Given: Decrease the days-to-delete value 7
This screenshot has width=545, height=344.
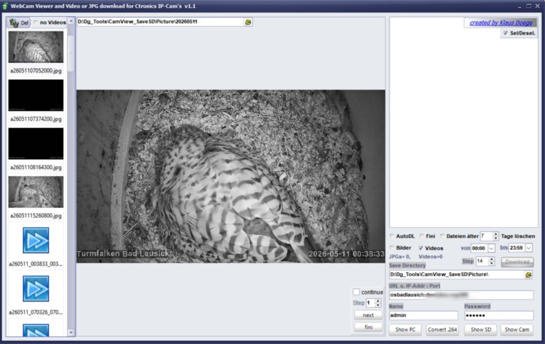Looking at the screenshot, I should (x=495, y=238).
